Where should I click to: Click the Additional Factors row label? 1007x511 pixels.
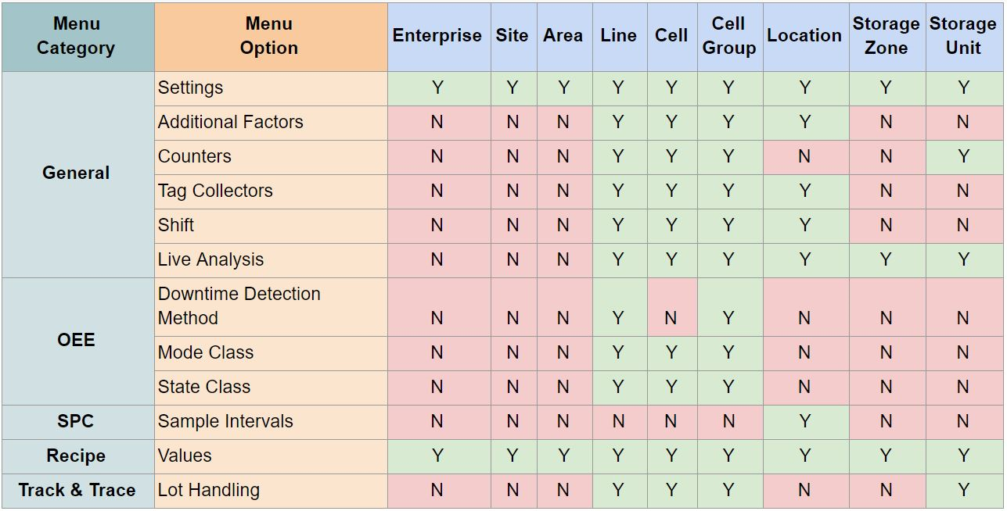tap(231, 122)
